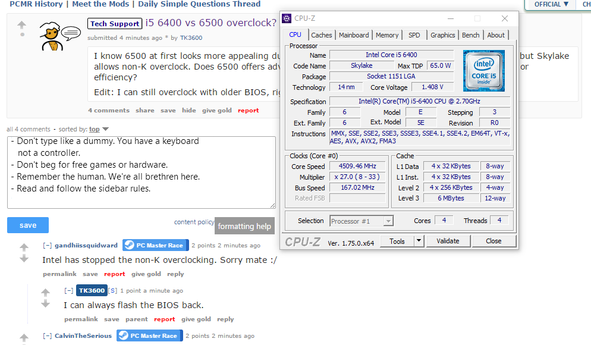The height and width of the screenshot is (345, 591).
Task: Click the Bus Speed value 167.02 MHz
Action: 357,187
